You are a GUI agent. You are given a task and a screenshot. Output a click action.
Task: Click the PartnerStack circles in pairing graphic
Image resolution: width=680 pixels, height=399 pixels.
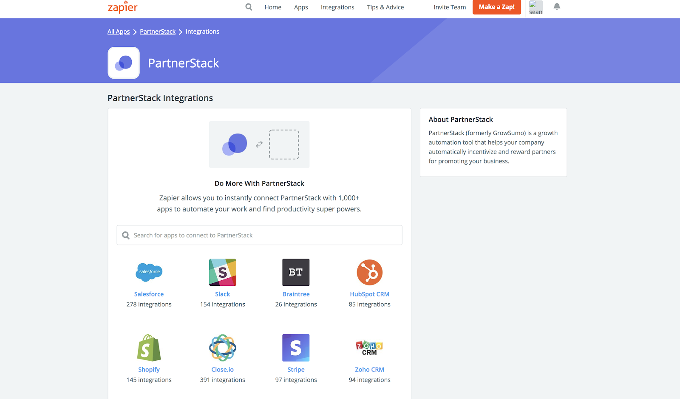click(x=235, y=144)
